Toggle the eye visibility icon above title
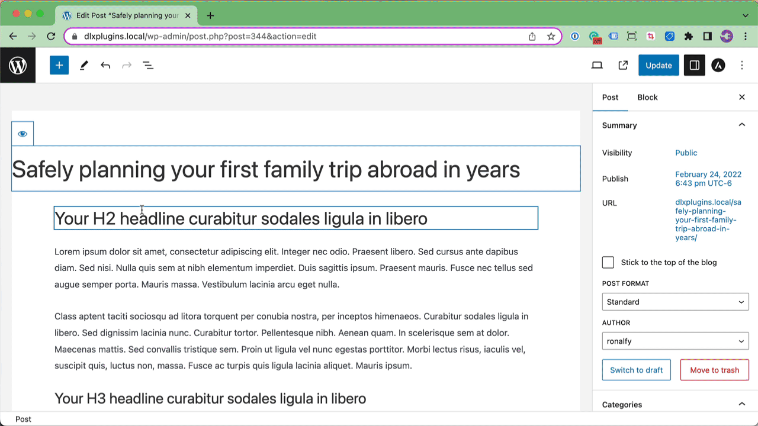This screenshot has width=758, height=426. (23, 134)
